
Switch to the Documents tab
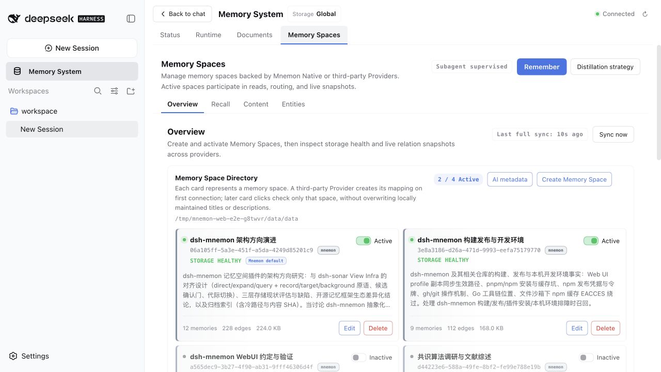coord(255,35)
